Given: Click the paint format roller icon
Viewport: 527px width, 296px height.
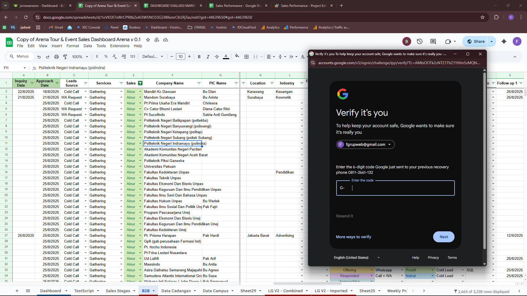Looking at the screenshot, I should pyautogui.click(x=65, y=57).
